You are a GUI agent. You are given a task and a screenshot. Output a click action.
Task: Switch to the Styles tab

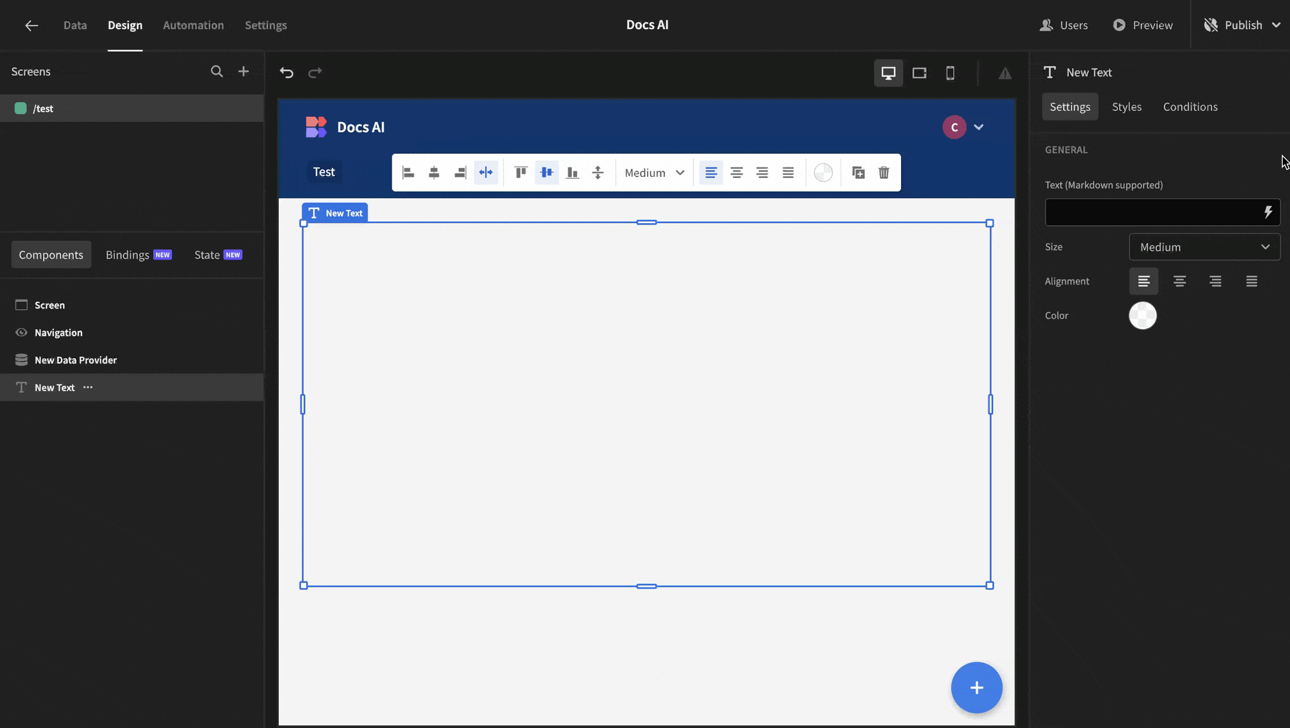click(1126, 107)
